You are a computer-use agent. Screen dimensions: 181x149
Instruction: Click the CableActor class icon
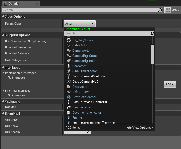pos(69,45)
